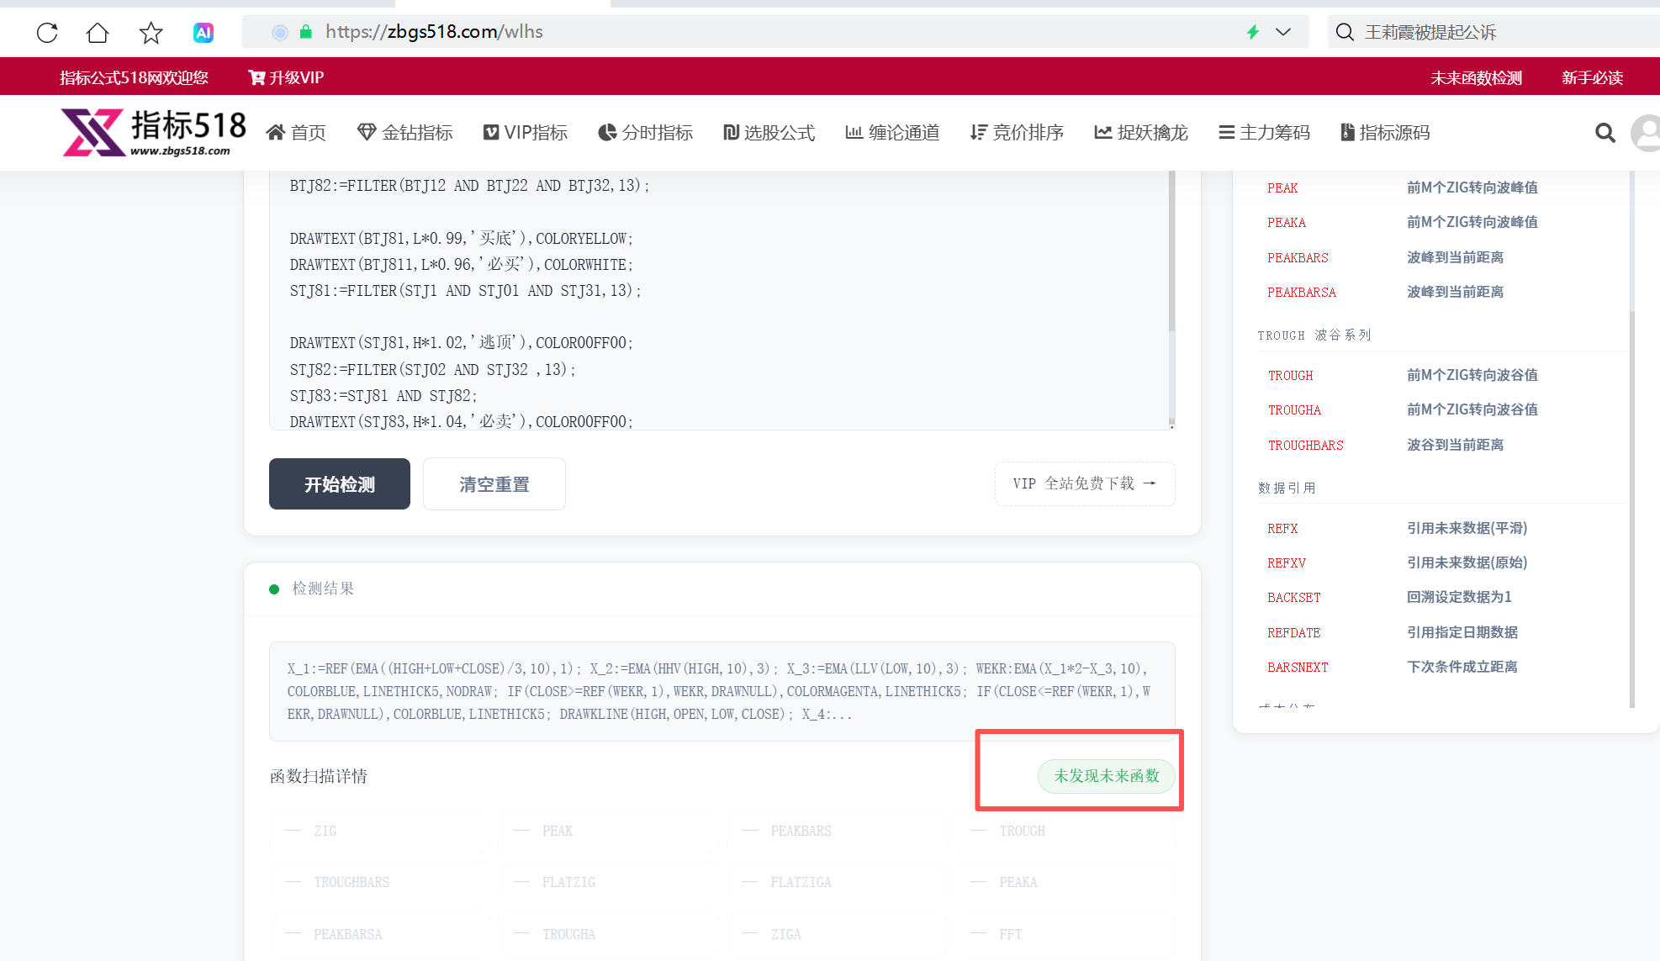Click the 检测结果 section heading
Image resolution: width=1660 pixels, height=961 pixels.
[x=323, y=589]
